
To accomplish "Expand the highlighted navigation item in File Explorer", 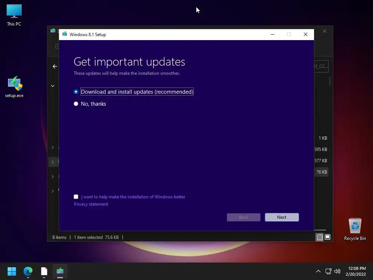I will (52, 162).
